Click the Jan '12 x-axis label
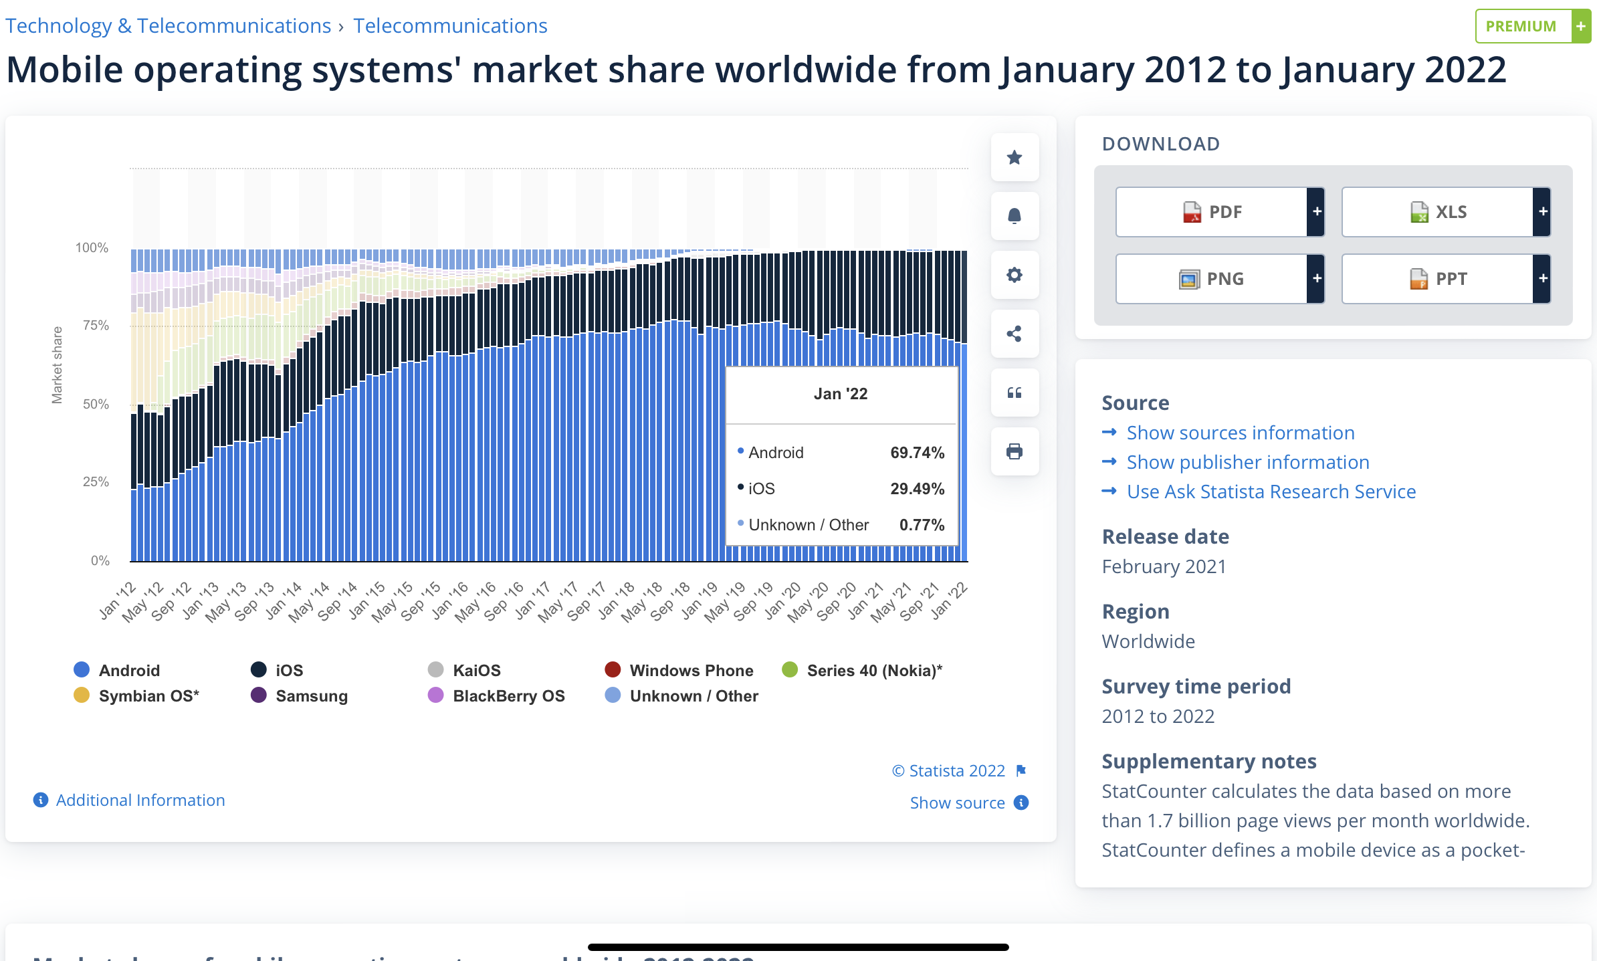The image size is (1597, 961). [x=118, y=601]
